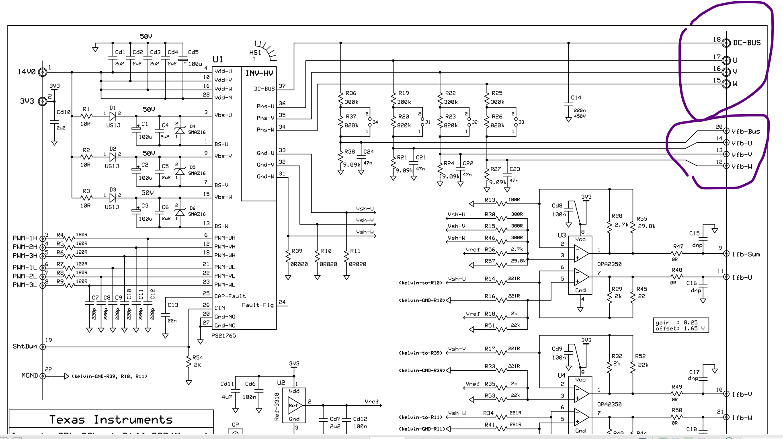
Task: Click the INV-HV block title
Action: [259, 74]
